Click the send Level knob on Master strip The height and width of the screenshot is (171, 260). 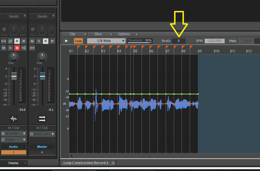tap(42, 29)
